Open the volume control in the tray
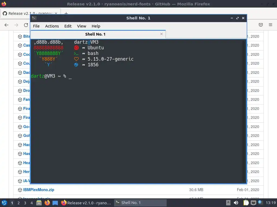The height and width of the screenshot is (207, 277). (x=236, y=203)
